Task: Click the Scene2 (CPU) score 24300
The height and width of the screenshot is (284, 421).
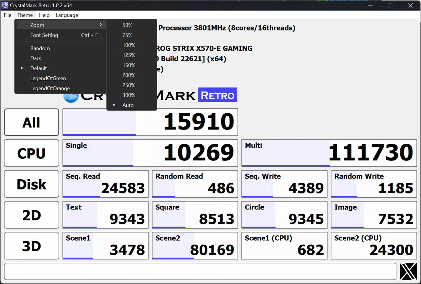Action: tap(374, 246)
